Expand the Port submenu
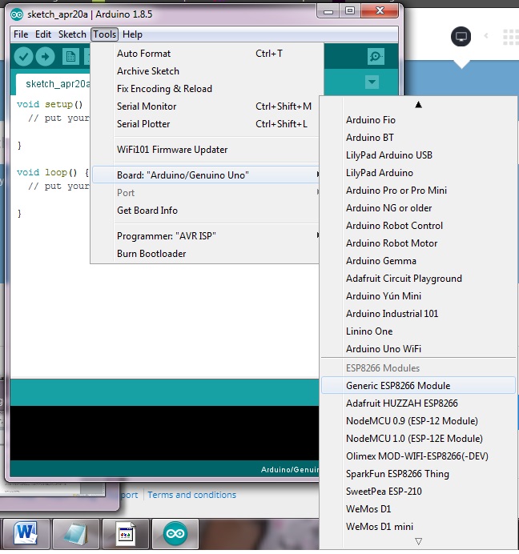The image size is (519, 554). coord(206,193)
